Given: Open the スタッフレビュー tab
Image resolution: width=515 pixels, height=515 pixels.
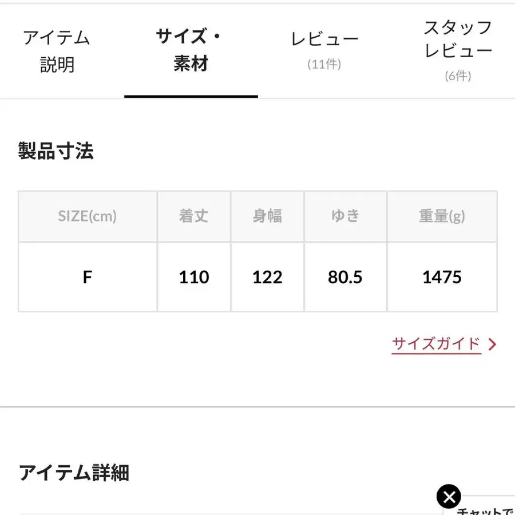Looking at the screenshot, I should [x=458, y=50].
